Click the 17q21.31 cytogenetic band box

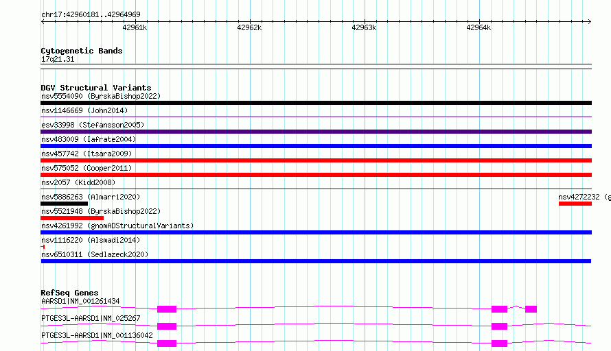pos(316,66)
